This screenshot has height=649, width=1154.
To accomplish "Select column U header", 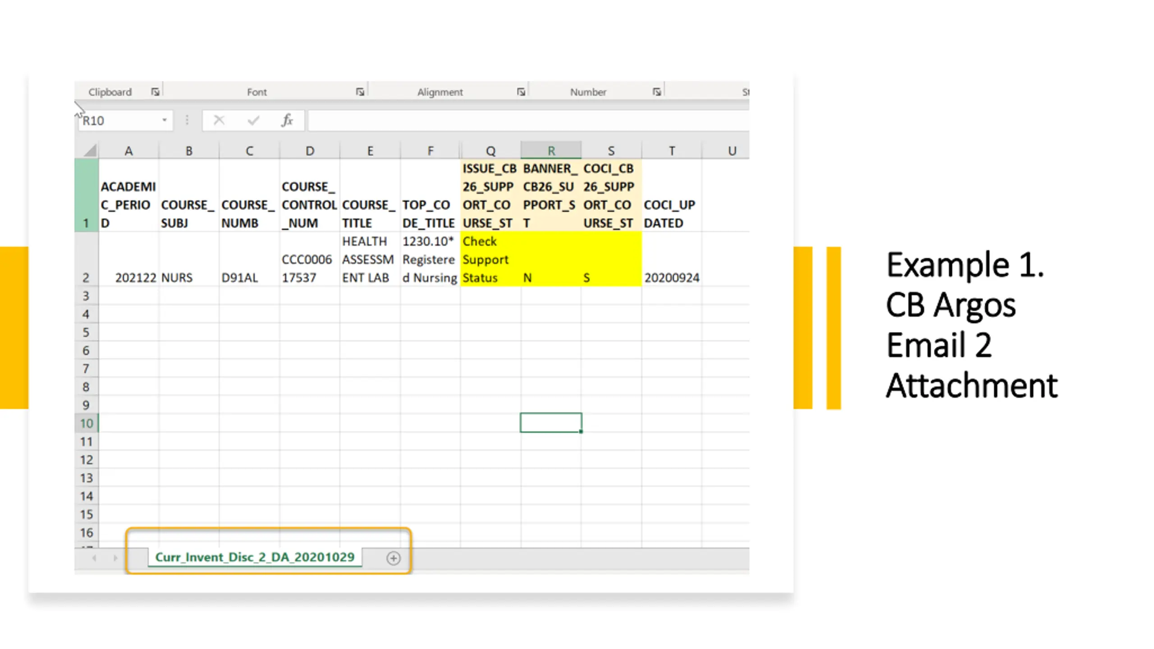I will coord(726,151).
